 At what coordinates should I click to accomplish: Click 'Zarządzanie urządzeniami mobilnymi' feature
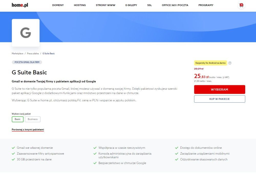(205, 154)
